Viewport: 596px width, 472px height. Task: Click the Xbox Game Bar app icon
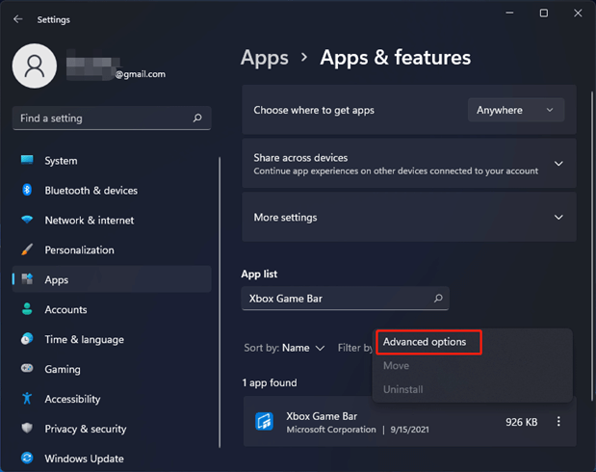tap(264, 421)
